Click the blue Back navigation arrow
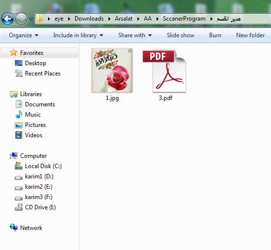This screenshot has width=271, height=250. 7,19
